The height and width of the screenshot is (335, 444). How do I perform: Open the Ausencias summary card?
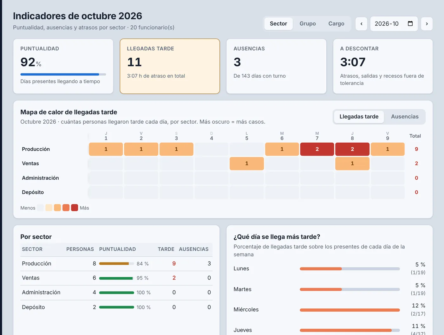coord(276,66)
